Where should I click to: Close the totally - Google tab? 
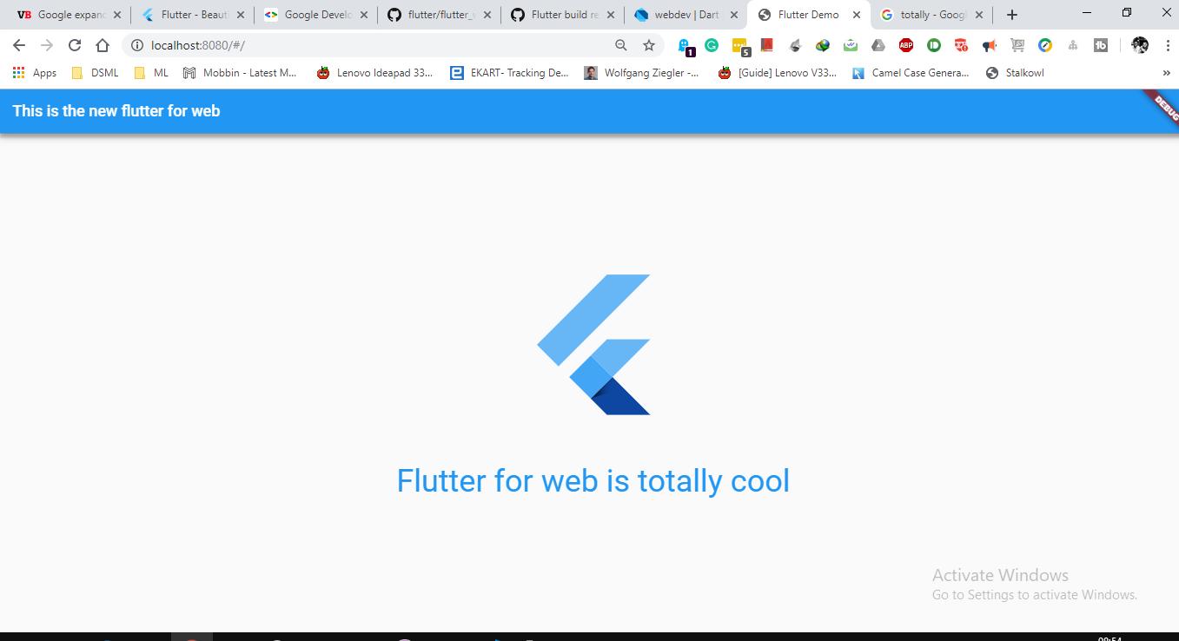(979, 15)
